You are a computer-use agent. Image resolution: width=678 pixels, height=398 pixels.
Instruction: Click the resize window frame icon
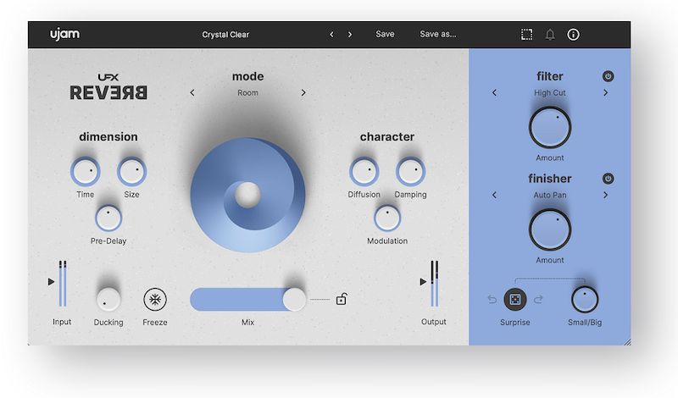click(526, 35)
